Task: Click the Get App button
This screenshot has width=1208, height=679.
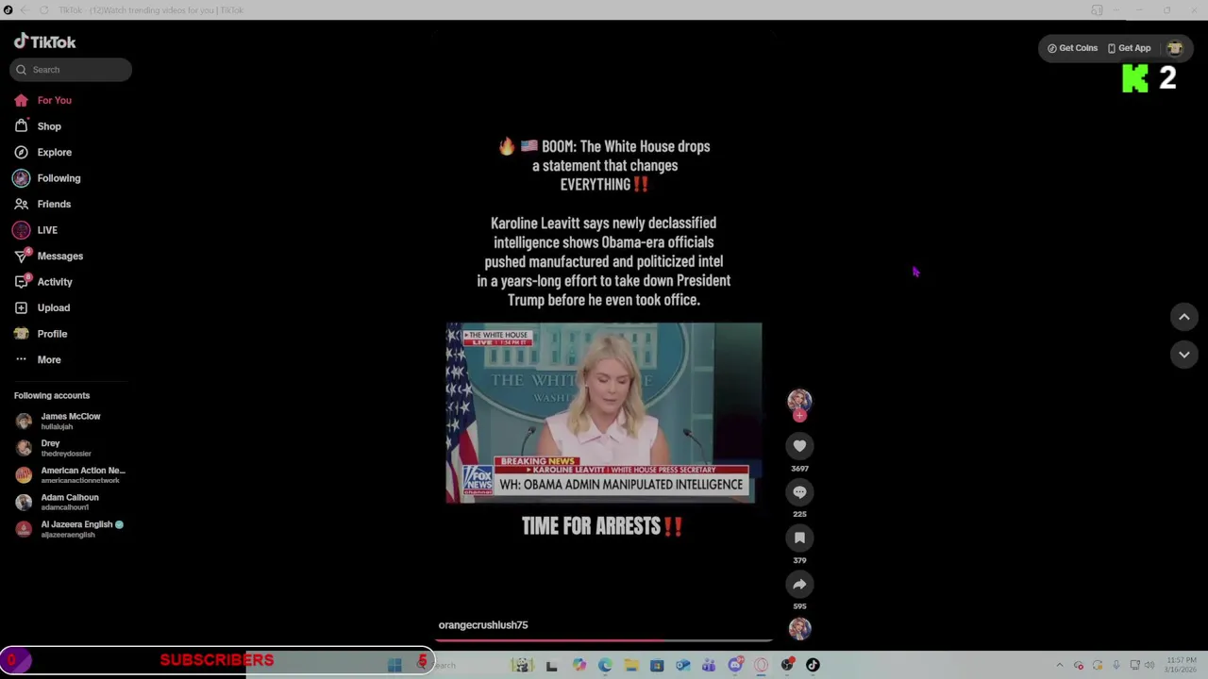Action: point(1129,48)
